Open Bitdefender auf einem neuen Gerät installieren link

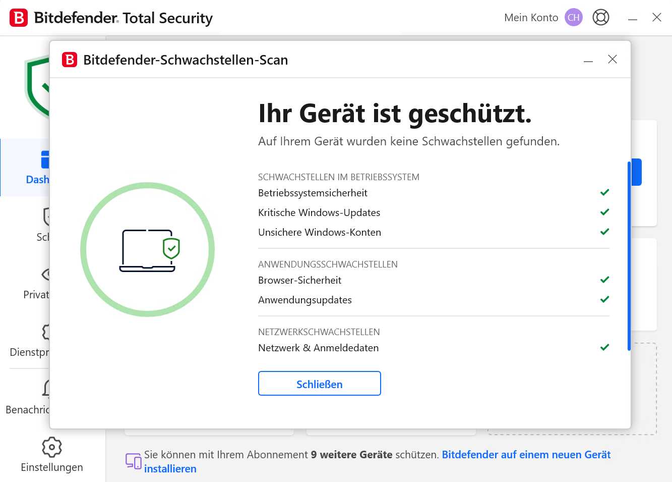pos(526,454)
